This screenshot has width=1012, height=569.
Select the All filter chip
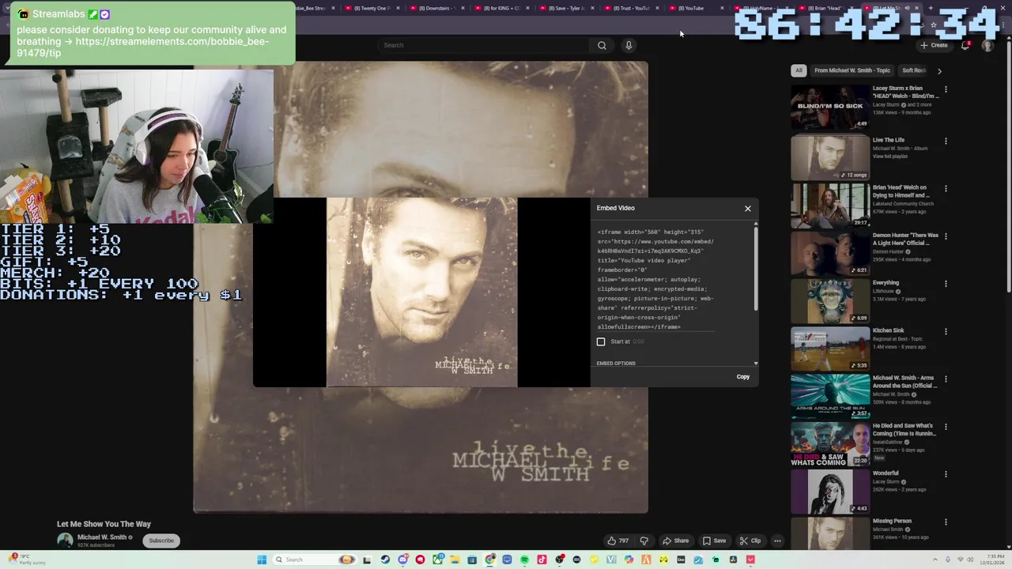tap(799, 70)
